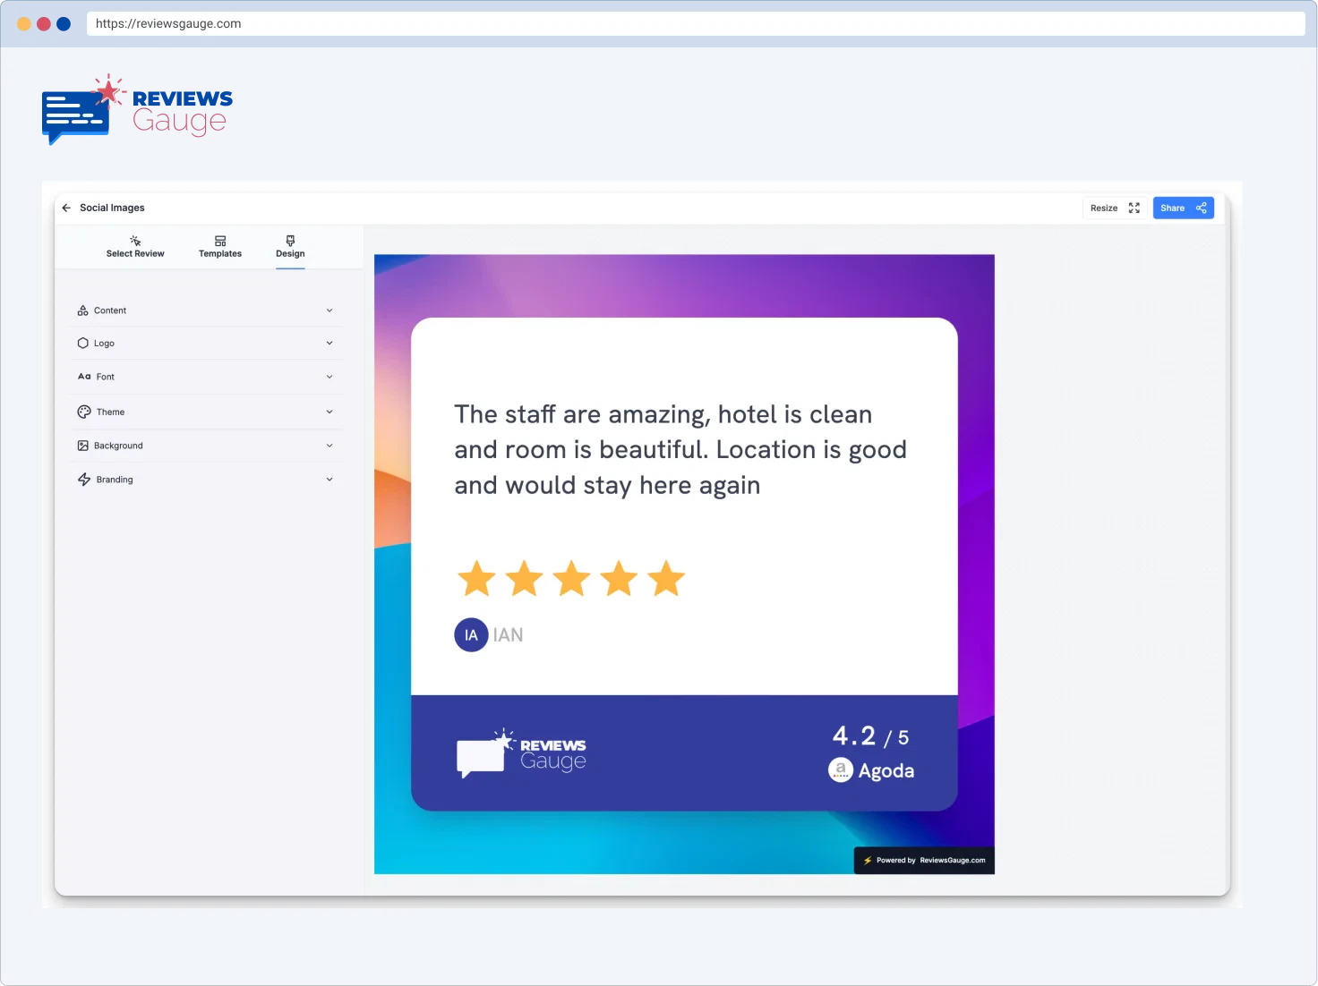Open the Theme section chevron

click(329, 412)
